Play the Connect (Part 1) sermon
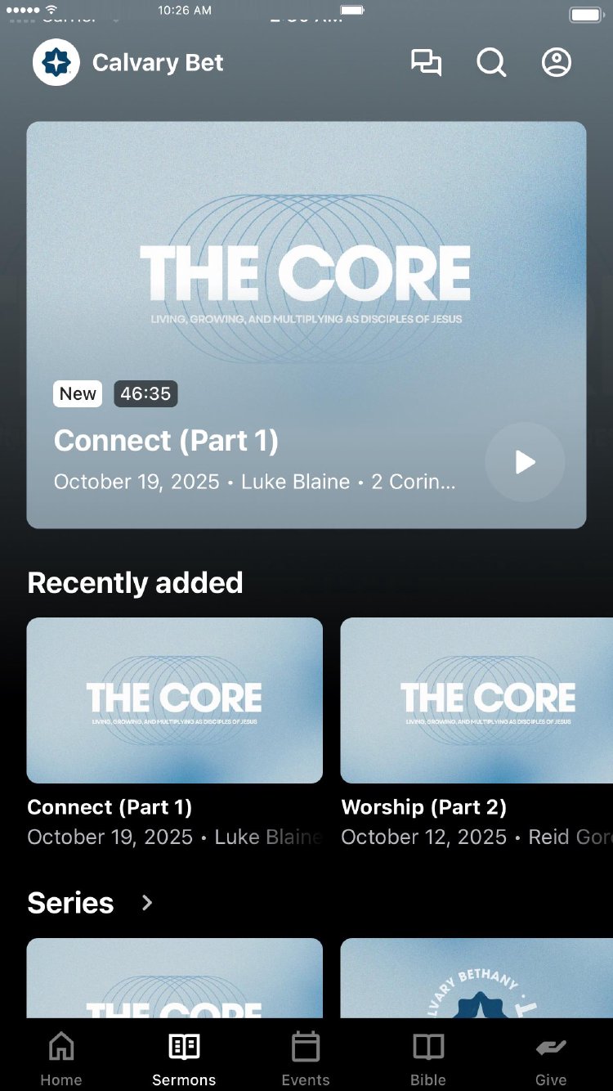Screen dimensions: 613x1091 point(525,462)
